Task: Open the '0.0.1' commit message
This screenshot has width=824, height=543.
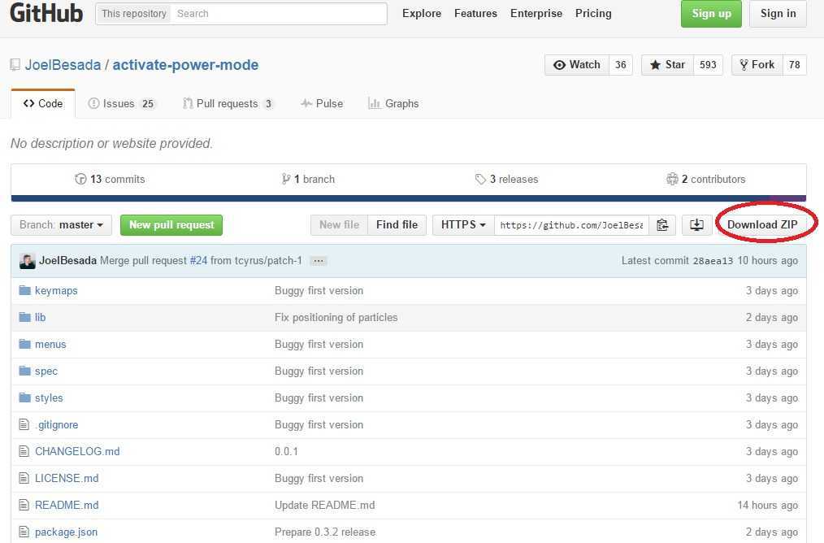Action: (286, 451)
